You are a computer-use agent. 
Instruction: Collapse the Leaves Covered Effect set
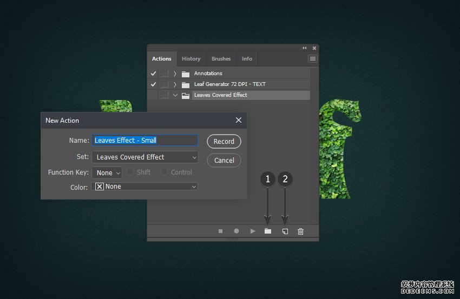[175, 95]
